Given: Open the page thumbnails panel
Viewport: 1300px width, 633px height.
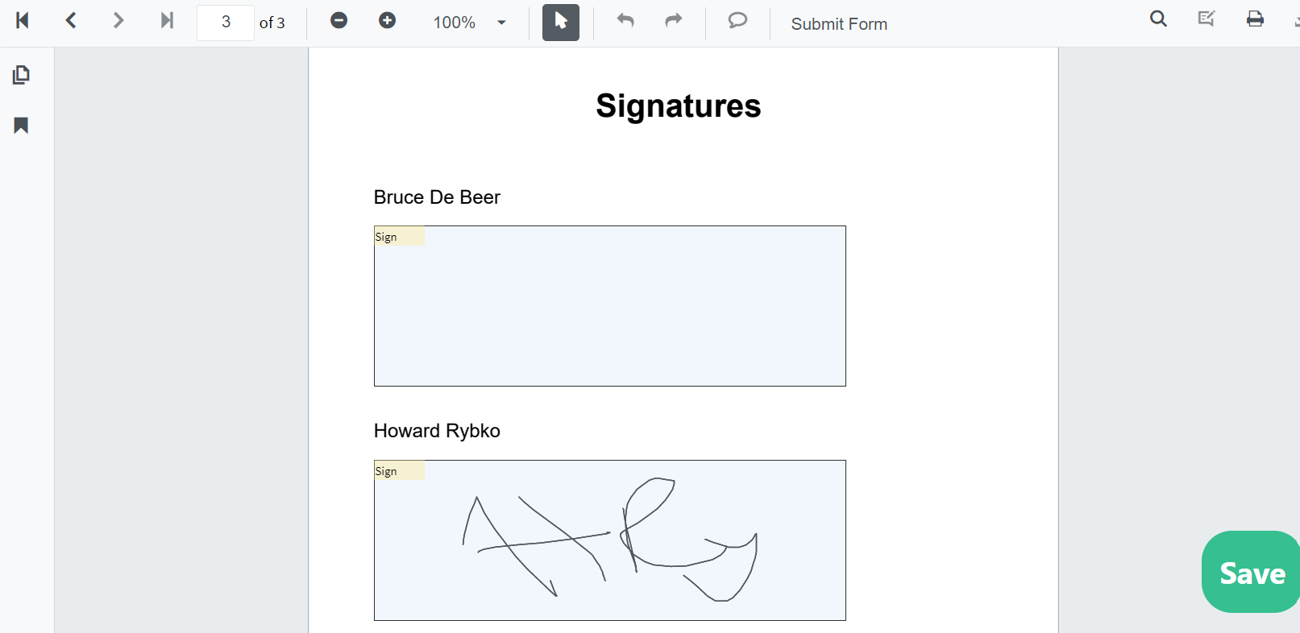Looking at the screenshot, I should (22, 75).
